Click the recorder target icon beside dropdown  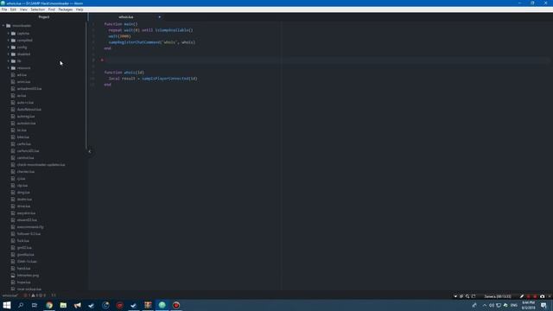click(461, 296)
